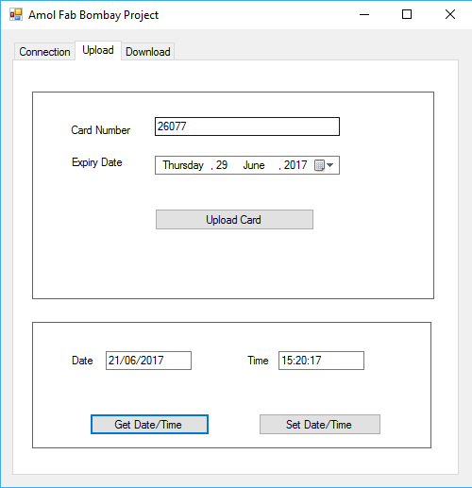Maximize the Amol Fab Bombay Project window
Image resolution: width=472 pixels, height=488 pixels.
407,14
